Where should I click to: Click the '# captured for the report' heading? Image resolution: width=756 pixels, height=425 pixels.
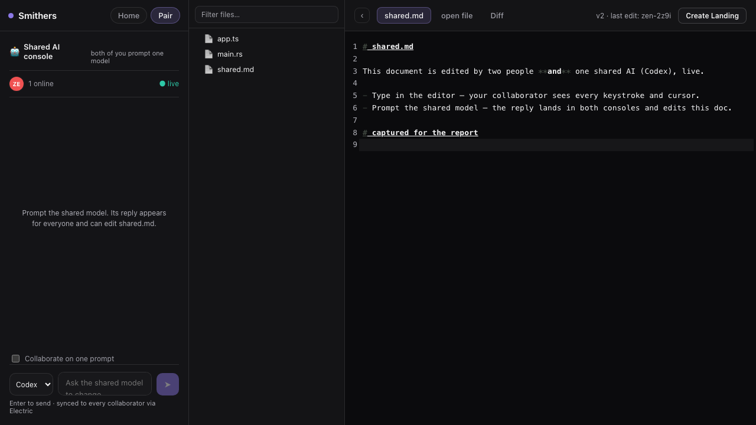coord(421,133)
